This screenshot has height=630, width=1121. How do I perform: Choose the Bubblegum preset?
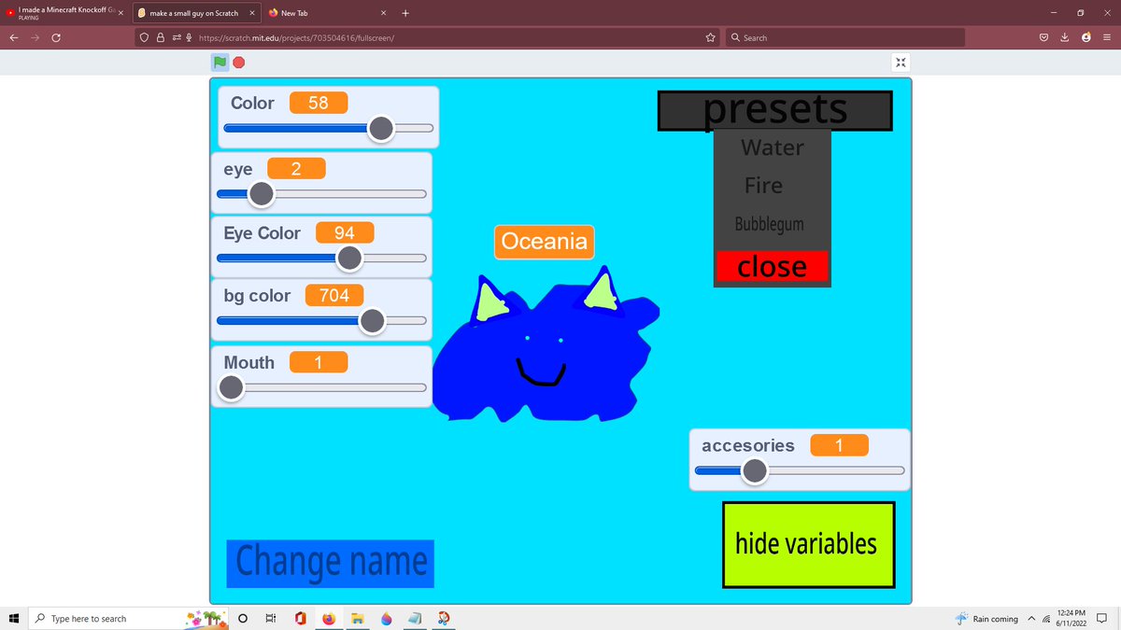[769, 224]
